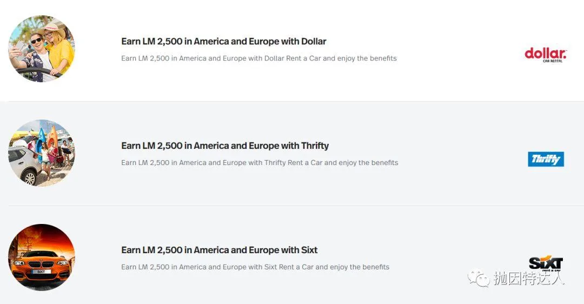Image resolution: width=584 pixels, height=304 pixels.
Task: Click the Sixt Rent a Car description text
Action: tap(255, 267)
